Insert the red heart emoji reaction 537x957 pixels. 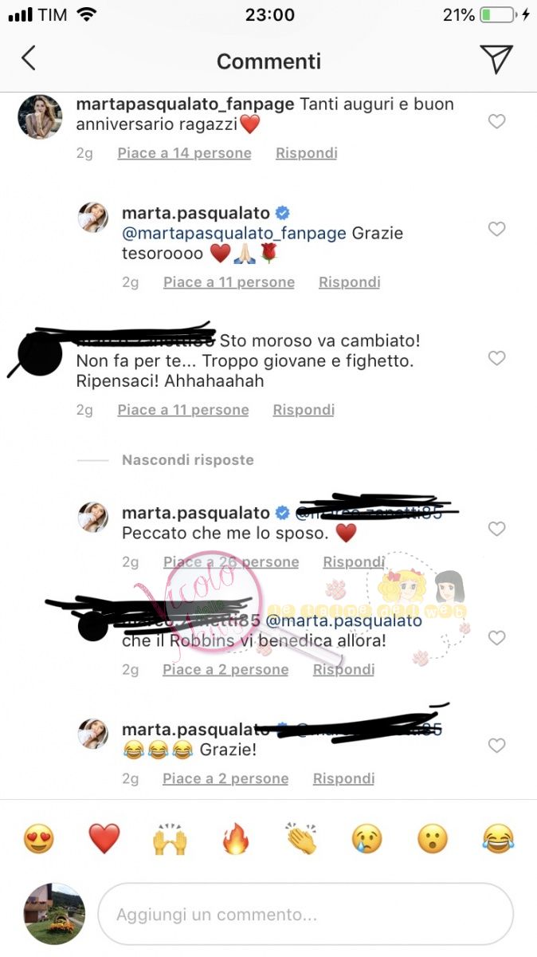[x=104, y=839]
